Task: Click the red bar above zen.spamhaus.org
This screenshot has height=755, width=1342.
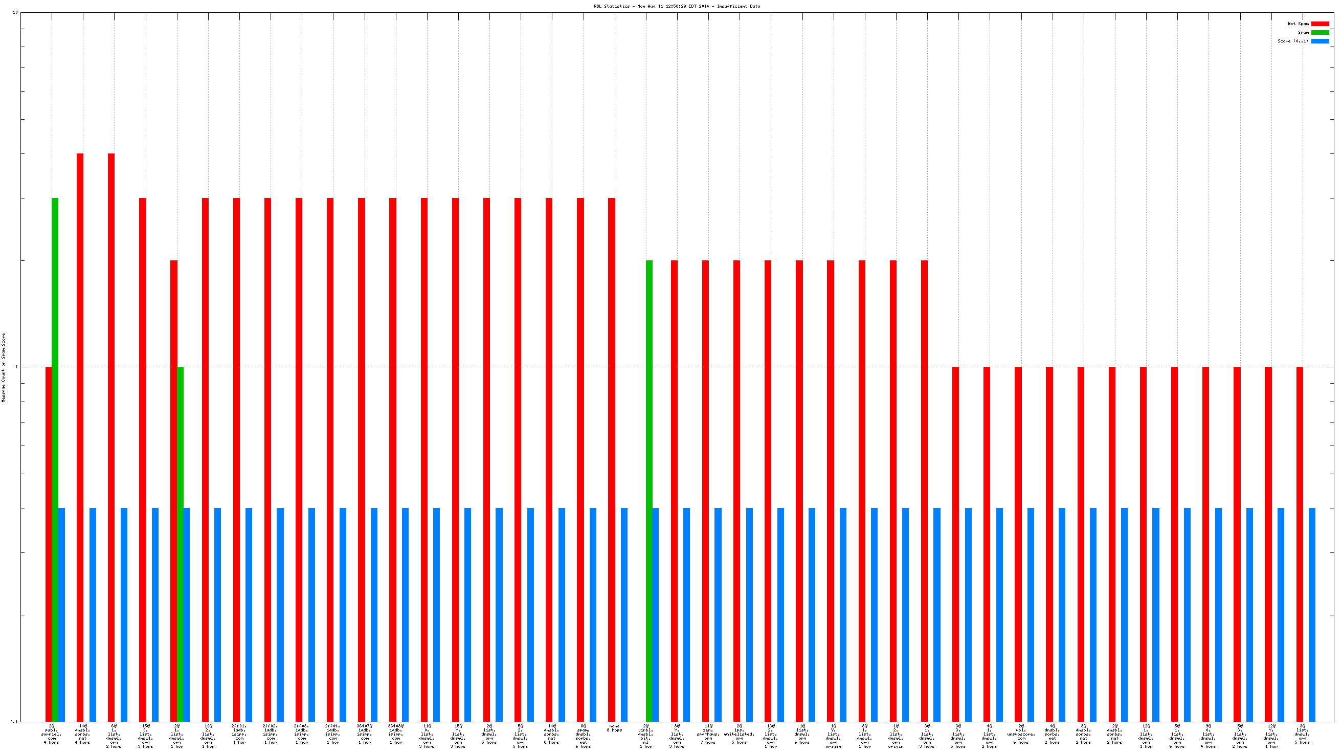Action: (705, 490)
